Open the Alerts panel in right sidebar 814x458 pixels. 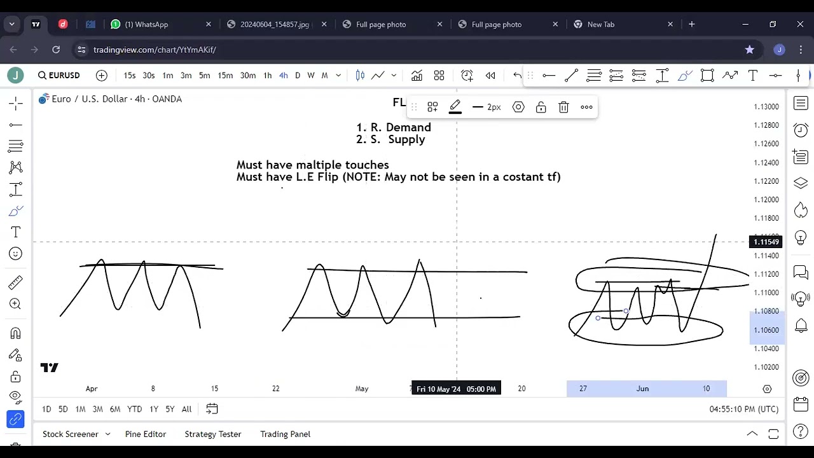[x=801, y=130]
